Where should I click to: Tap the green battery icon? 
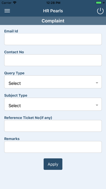[x=99, y=3]
